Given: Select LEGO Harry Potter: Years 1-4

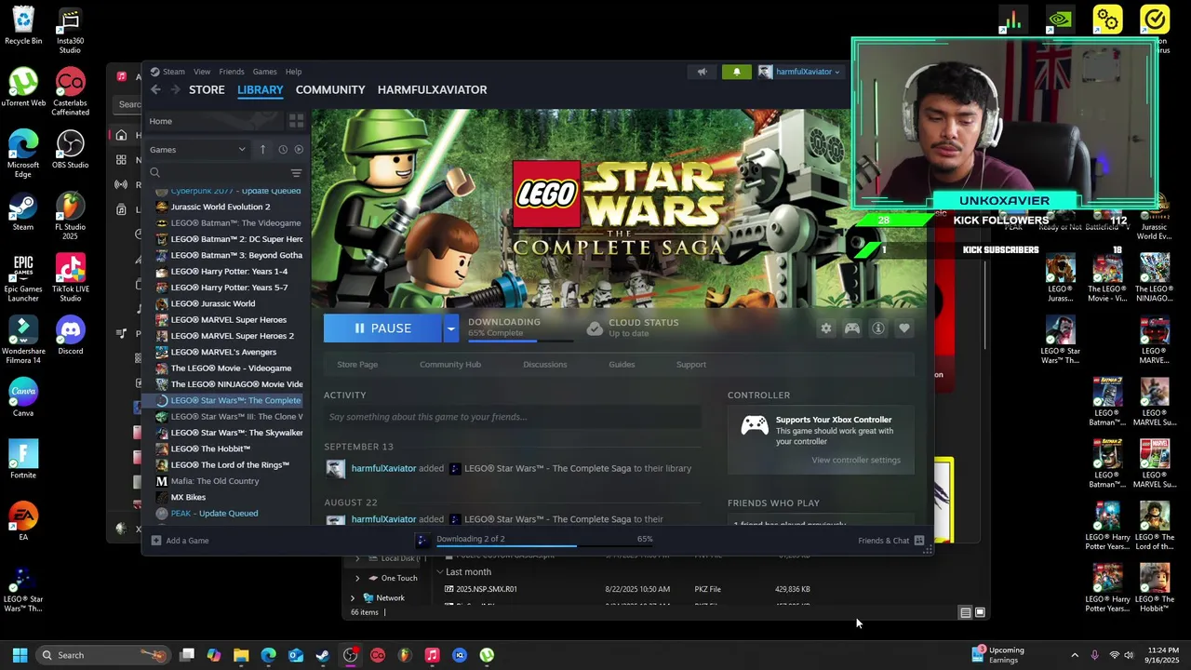Looking at the screenshot, I should point(229,272).
